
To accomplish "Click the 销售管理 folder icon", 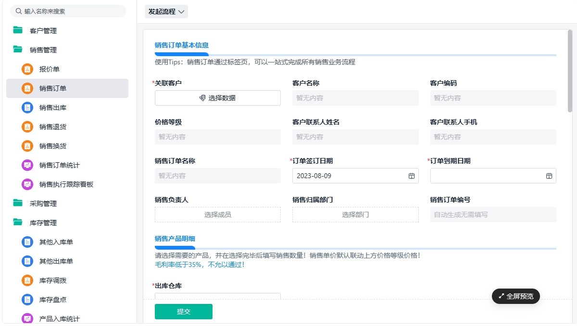I will pos(18,49).
